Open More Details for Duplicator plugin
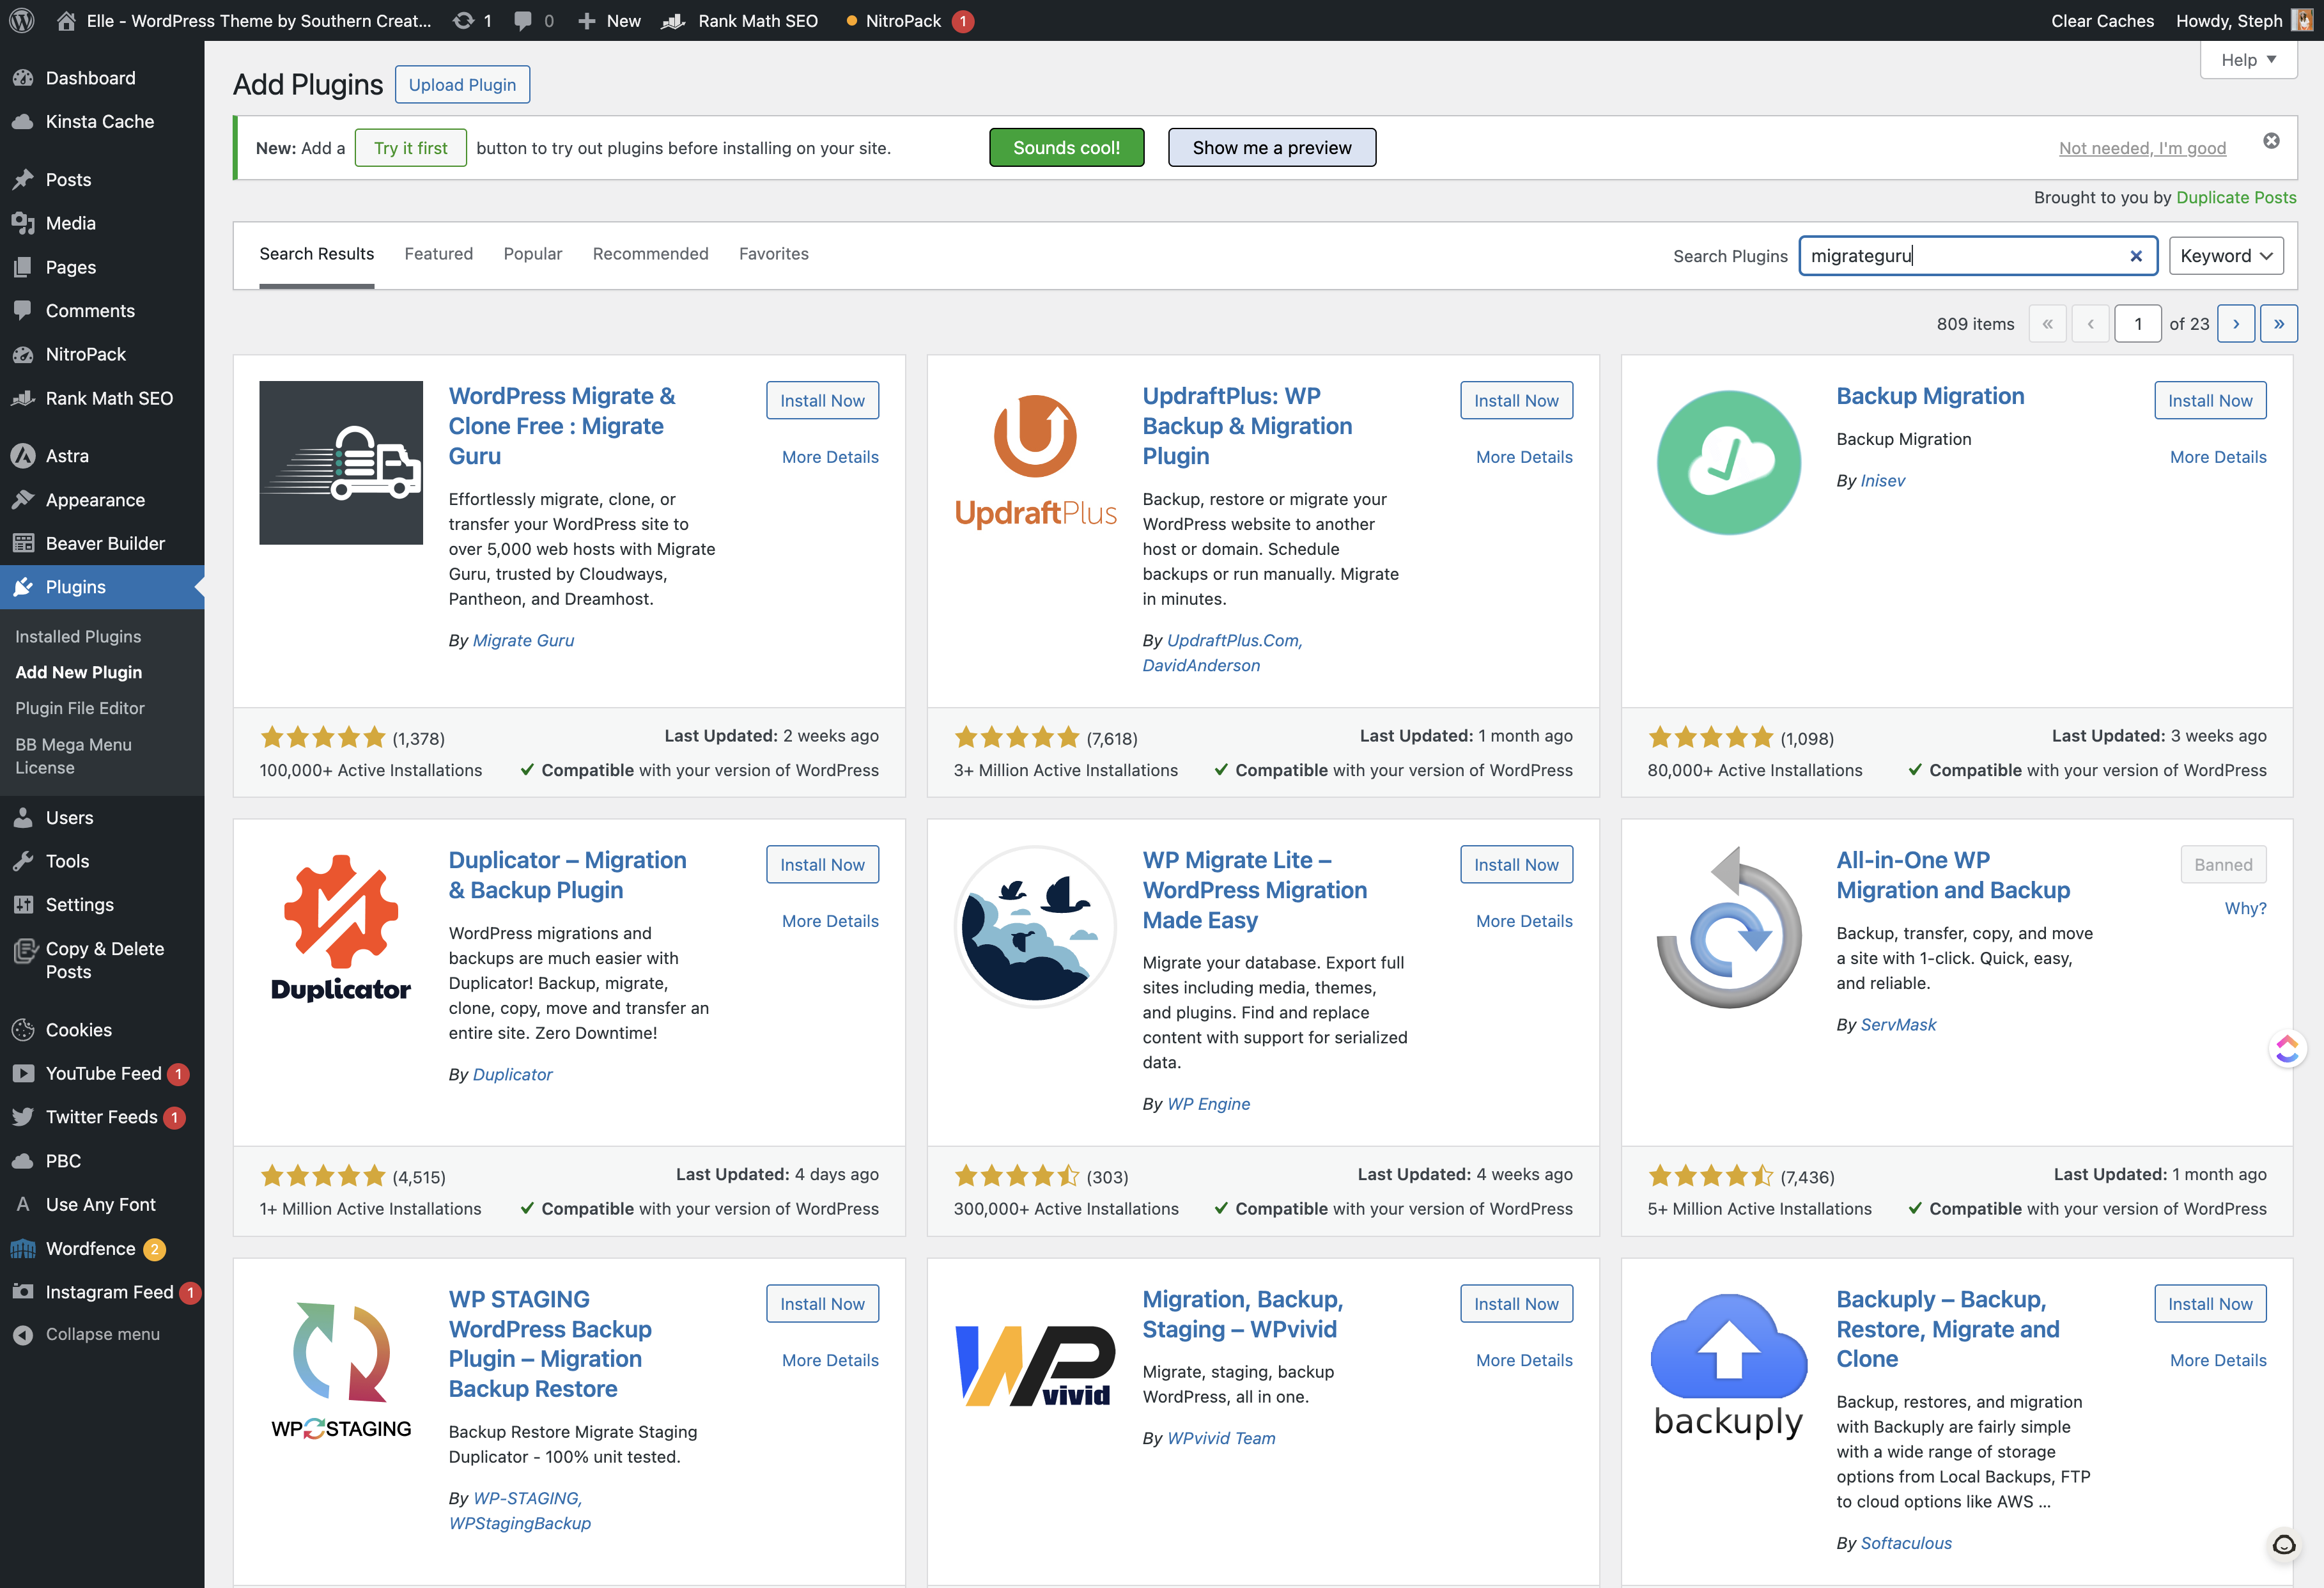The image size is (2324, 1588). click(x=830, y=921)
